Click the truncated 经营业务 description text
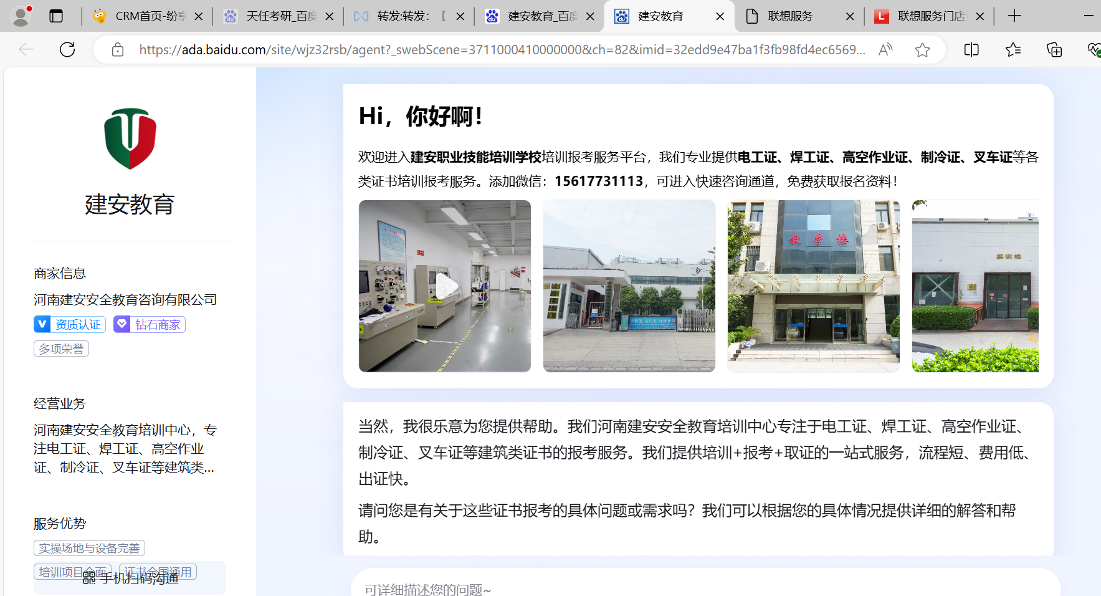 (125, 448)
